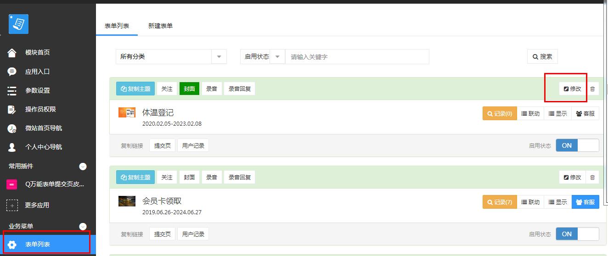Click the 搜索 search button

click(542, 57)
